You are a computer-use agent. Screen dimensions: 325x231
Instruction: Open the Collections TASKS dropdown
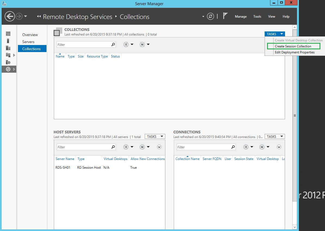coord(274,34)
